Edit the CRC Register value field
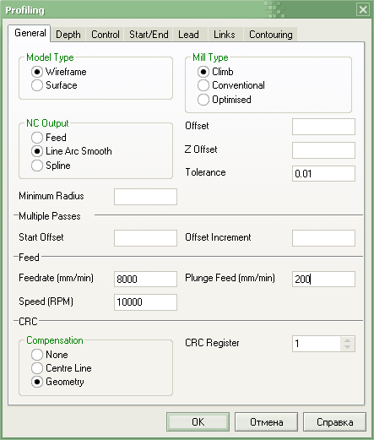374x440 pixels. click(317, 344)
